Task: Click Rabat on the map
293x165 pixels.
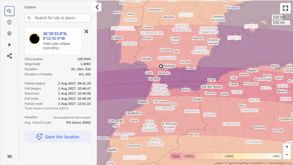Action: 143,102
